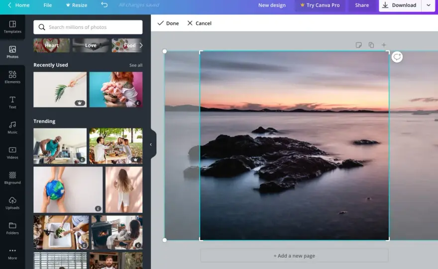Click the notes icon above the page
Image resolution: width=438 pixels, height=269 pixels.
[x=359, y=45]
